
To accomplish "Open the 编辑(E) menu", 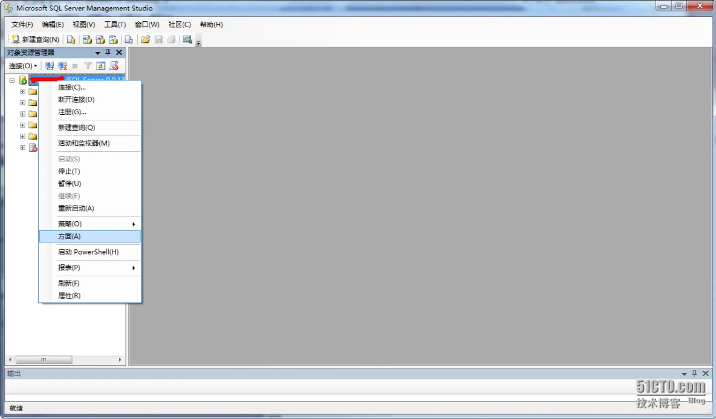I will point(53,25).
